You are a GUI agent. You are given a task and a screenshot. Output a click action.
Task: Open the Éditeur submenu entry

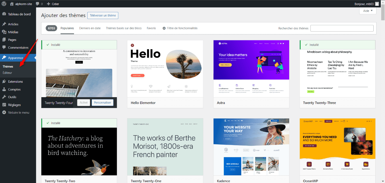(x=7, y=73)
